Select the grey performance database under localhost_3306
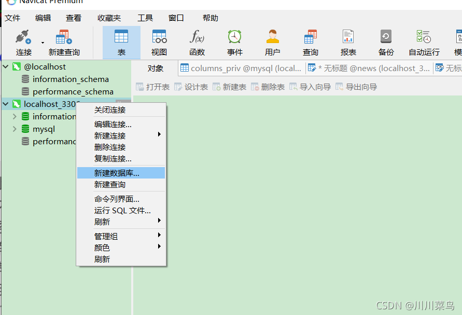 pos(54,142)
